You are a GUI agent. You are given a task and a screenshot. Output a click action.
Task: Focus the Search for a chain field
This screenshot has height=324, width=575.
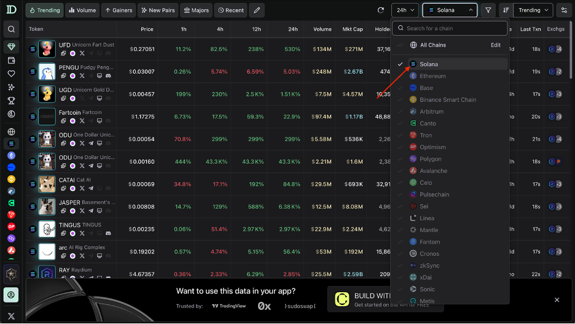click(450, 28)
